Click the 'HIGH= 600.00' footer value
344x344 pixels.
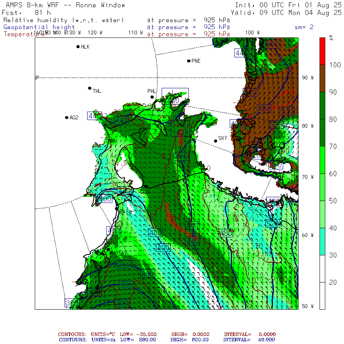click(x=189, y=340)
